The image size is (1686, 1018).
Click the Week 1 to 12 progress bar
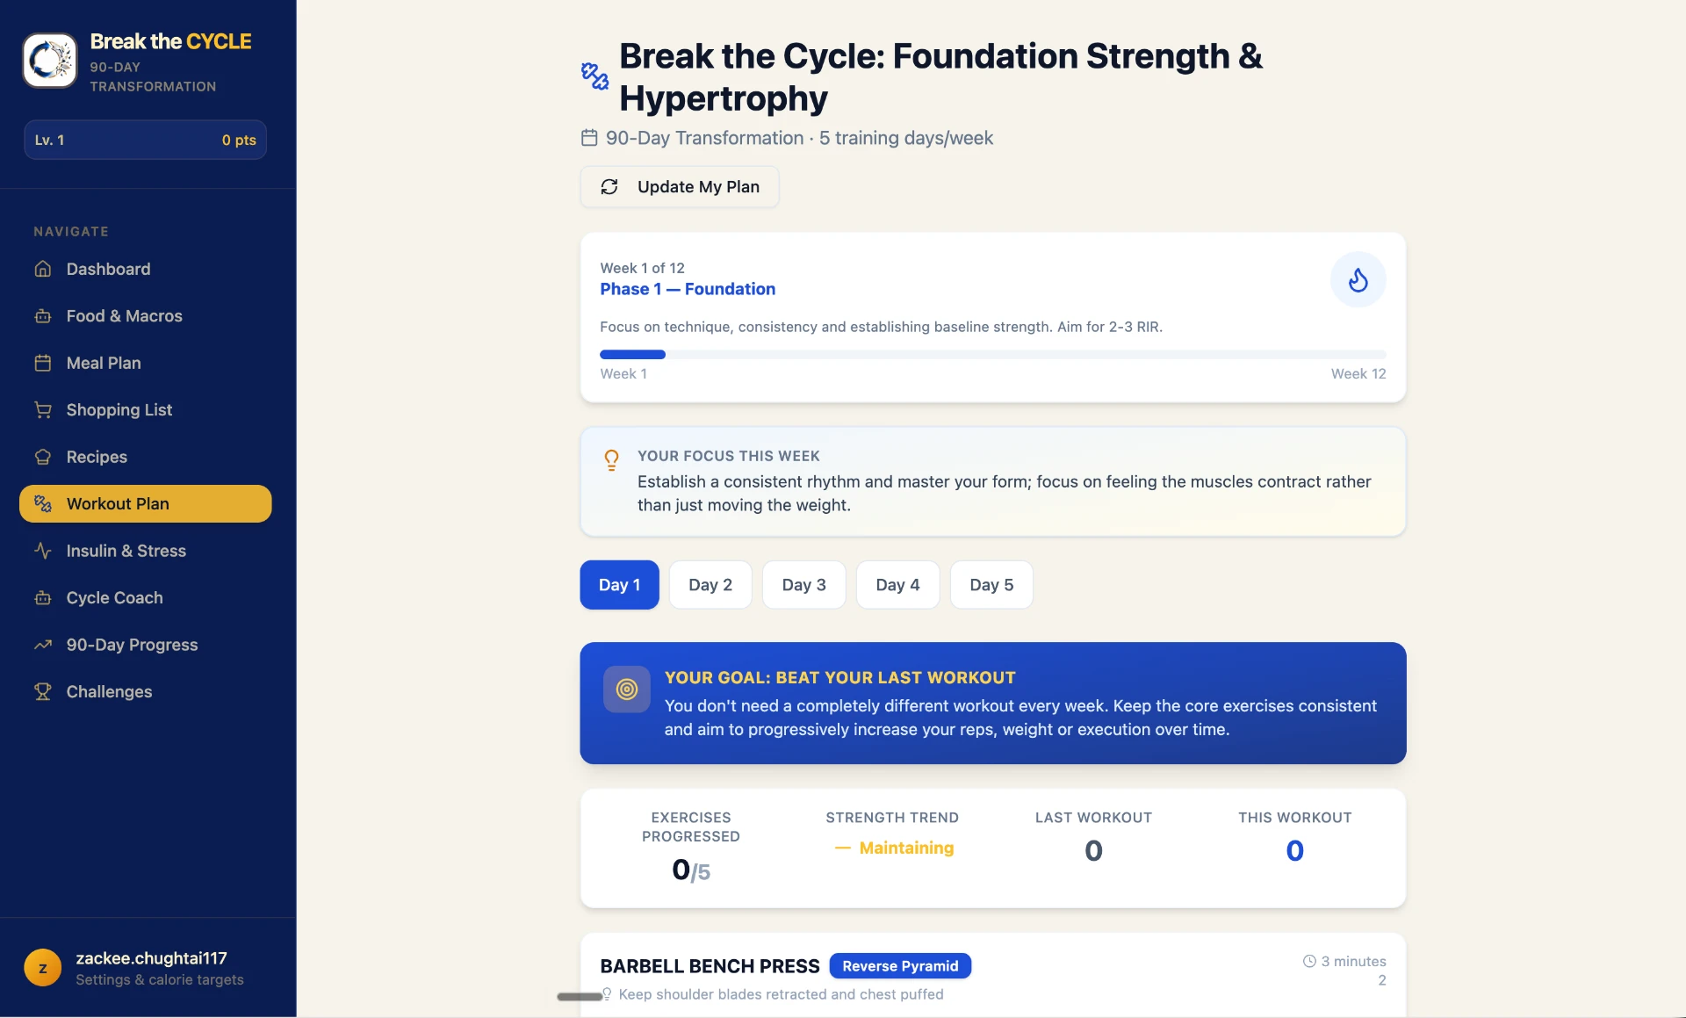(992, 355)
